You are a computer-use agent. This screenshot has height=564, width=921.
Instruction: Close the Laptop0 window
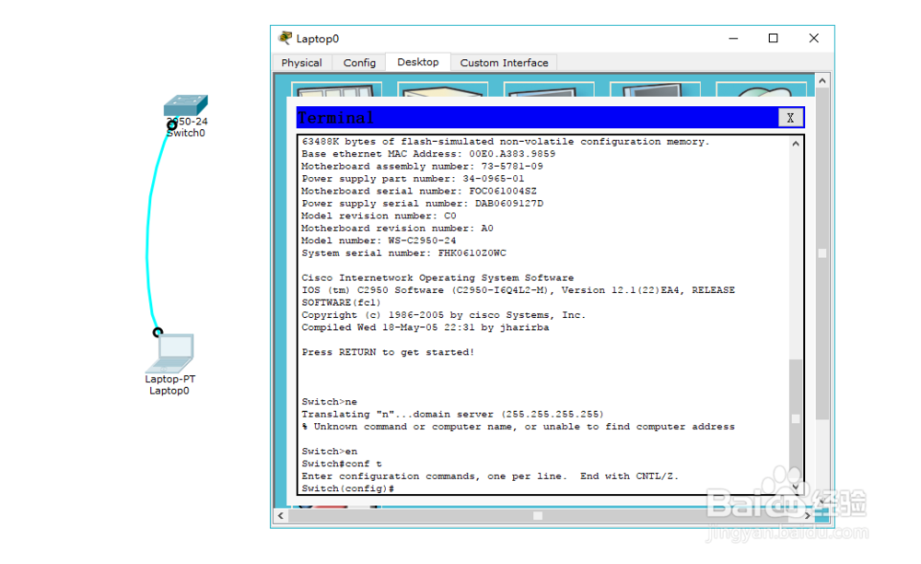point(813,38)
